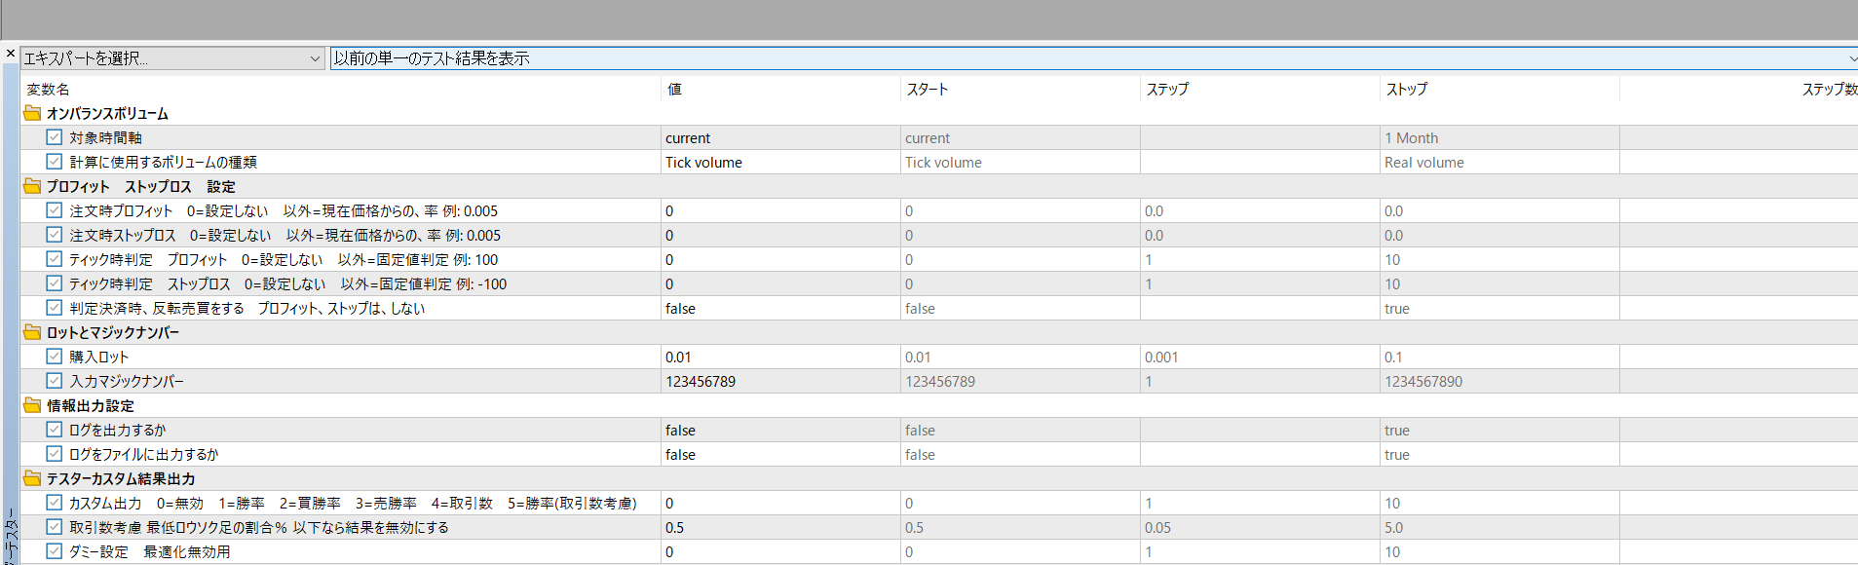Screen dimensions: 1858x565
Task: Open the エキスパートを選択 dropdown
Action: (x=172, y=58)
